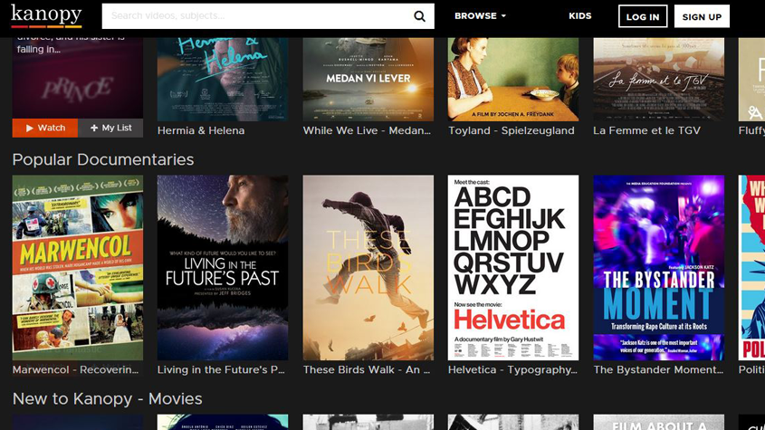Add Prince to My List

tap(110, 128)
